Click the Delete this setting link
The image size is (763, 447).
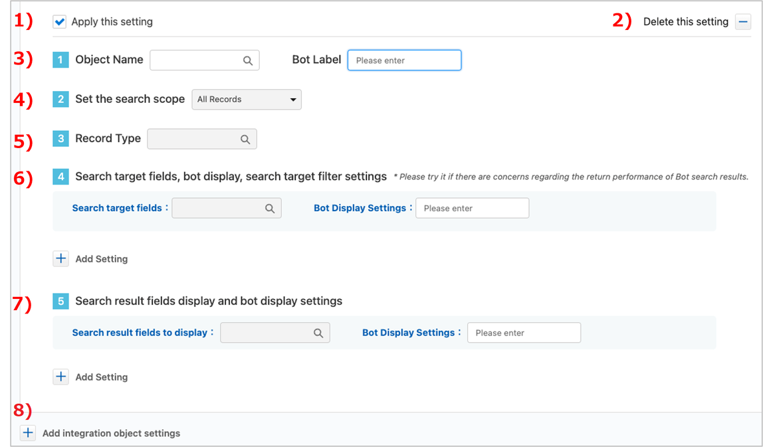point(685,22)
